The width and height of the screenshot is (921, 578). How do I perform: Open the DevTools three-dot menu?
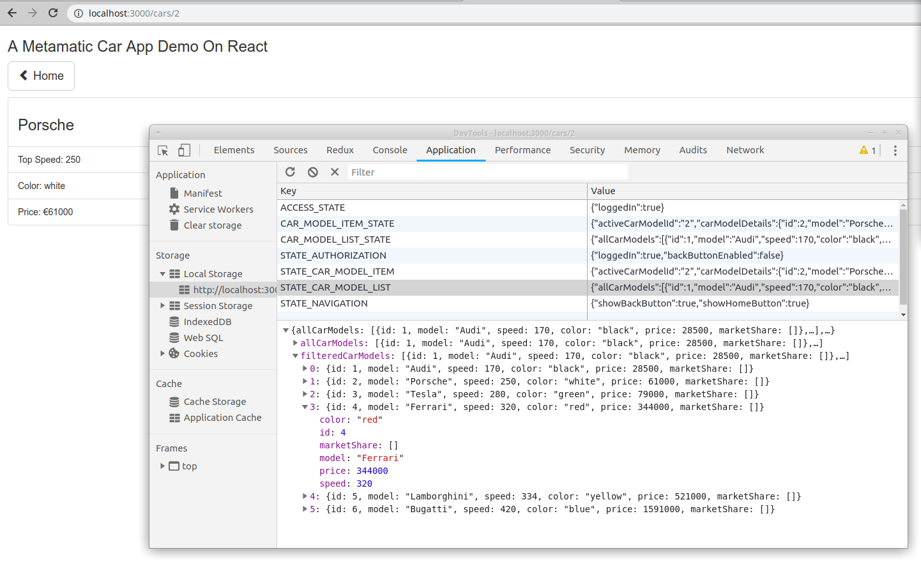coord(895,151)
